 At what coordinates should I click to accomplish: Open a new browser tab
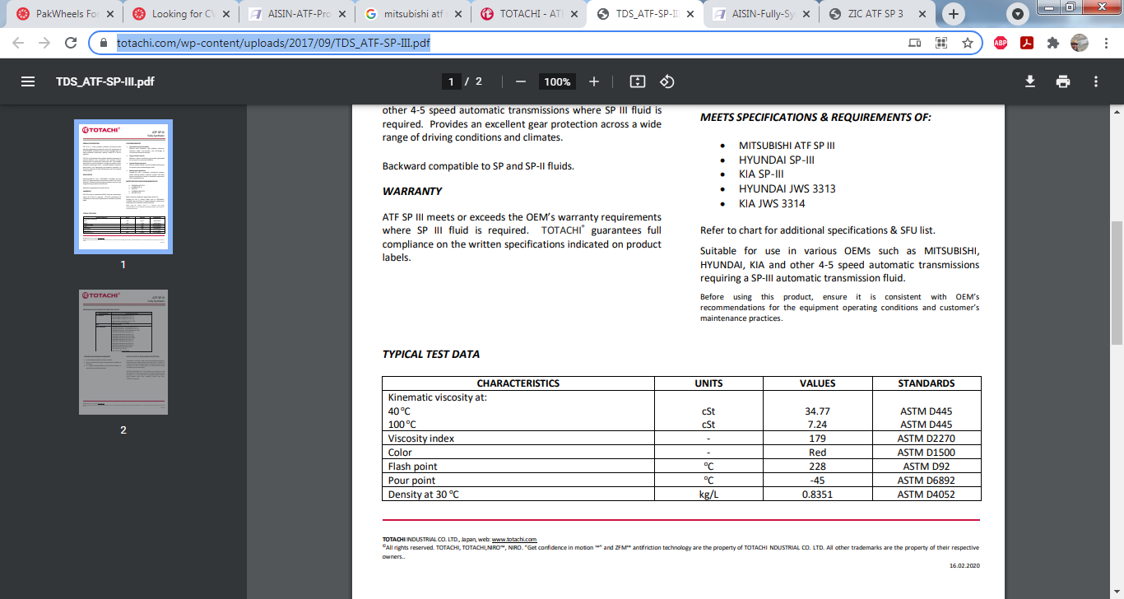coord(954,13)
